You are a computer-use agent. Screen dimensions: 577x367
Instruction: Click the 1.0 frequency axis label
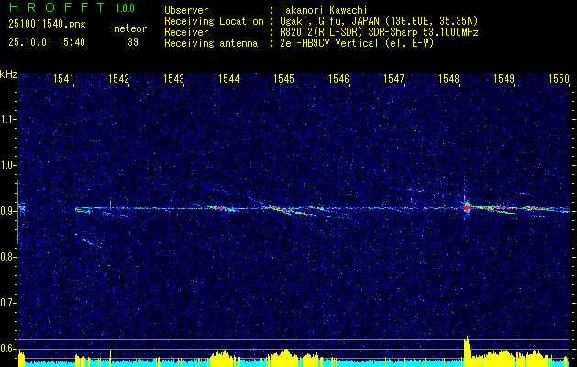pos(6,166)
